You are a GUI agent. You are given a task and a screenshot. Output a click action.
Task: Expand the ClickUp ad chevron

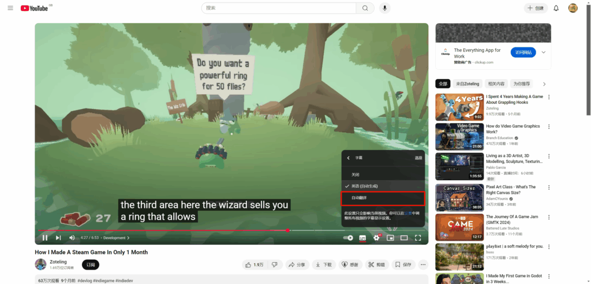click(x=544, y=53)
